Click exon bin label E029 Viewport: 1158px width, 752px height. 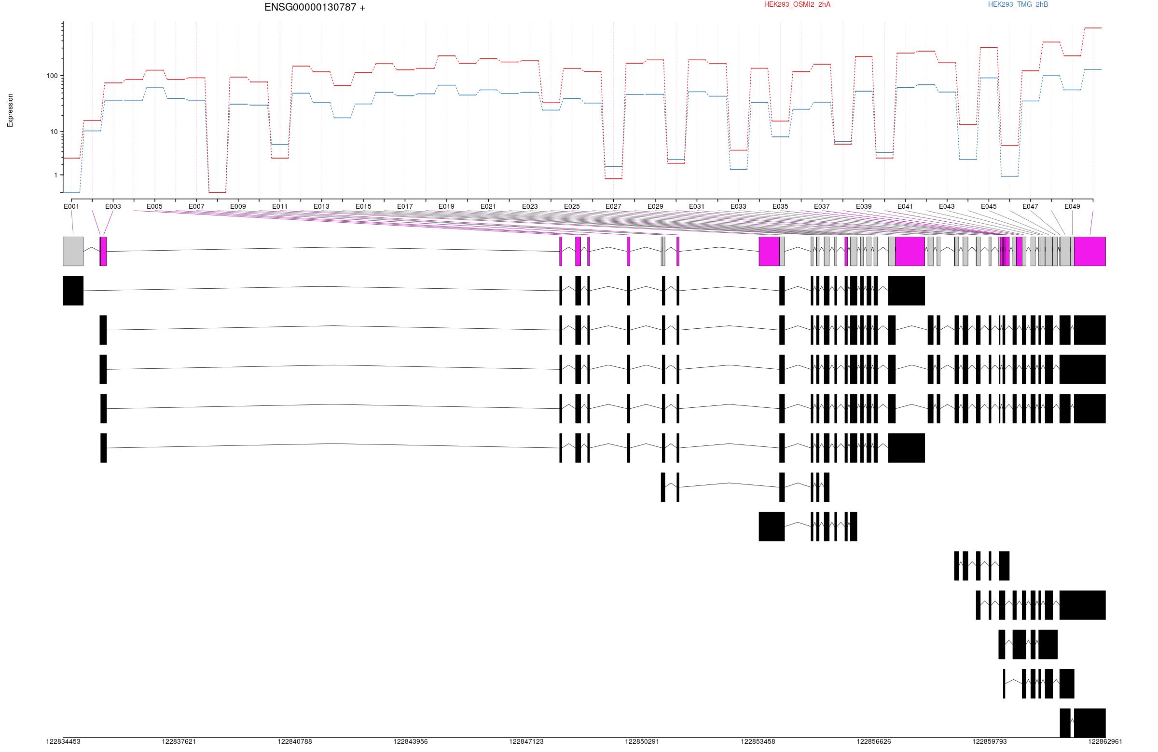(x=655, y=206)
